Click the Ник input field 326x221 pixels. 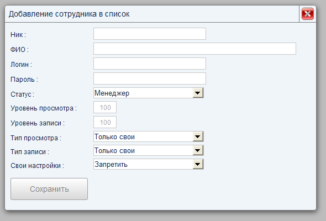150,34
